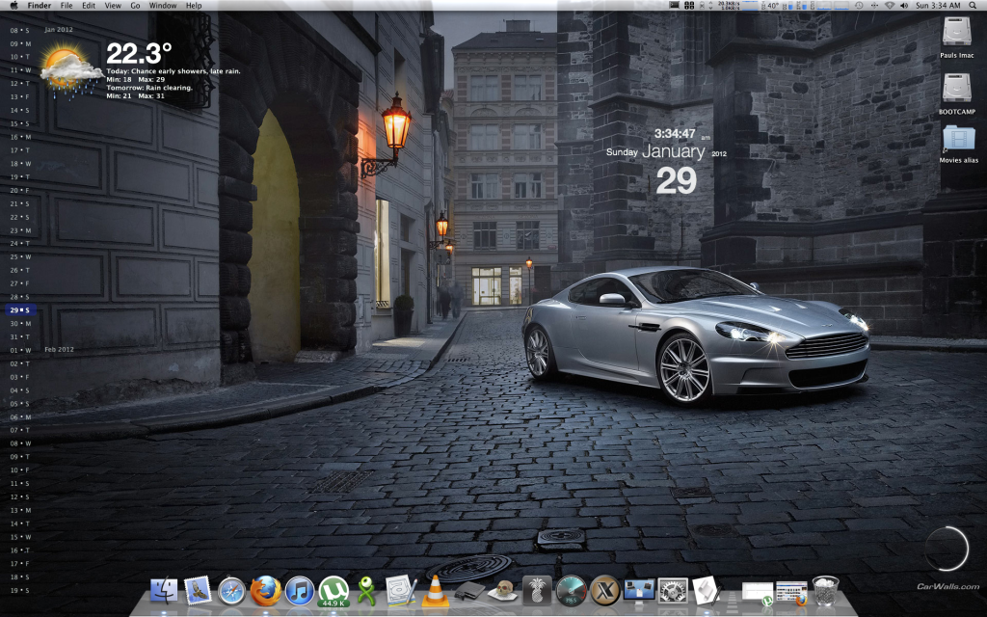987x617 pixels.
Task: Click the uTorrent dock icon
Action: click(333, 590)
